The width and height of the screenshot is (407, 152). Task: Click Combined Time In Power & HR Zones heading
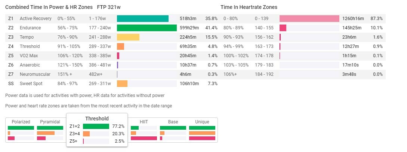pos(48,7)
